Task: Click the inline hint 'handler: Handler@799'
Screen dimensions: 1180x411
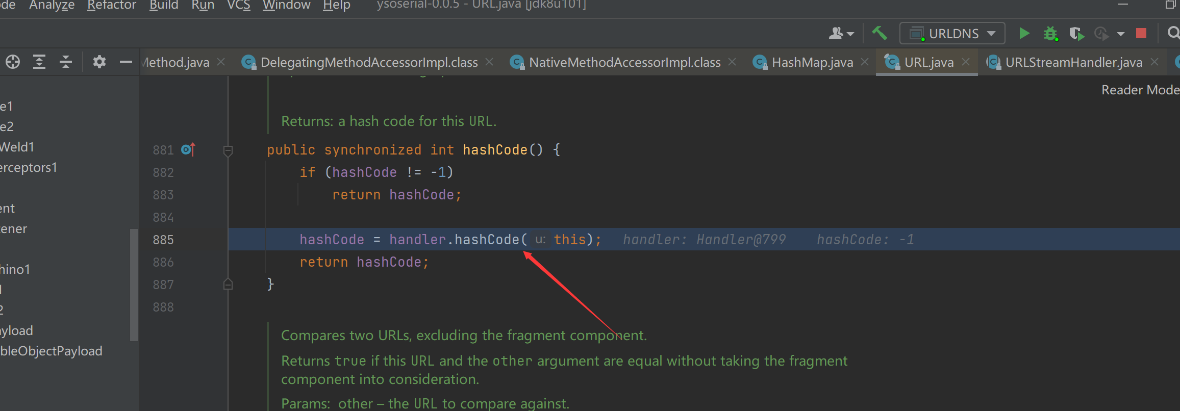Action: tap(704, 240)
